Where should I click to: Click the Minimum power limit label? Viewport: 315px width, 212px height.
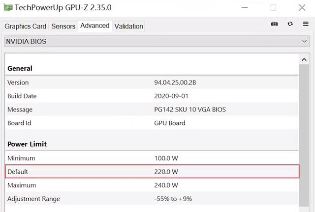coord(21,159)
